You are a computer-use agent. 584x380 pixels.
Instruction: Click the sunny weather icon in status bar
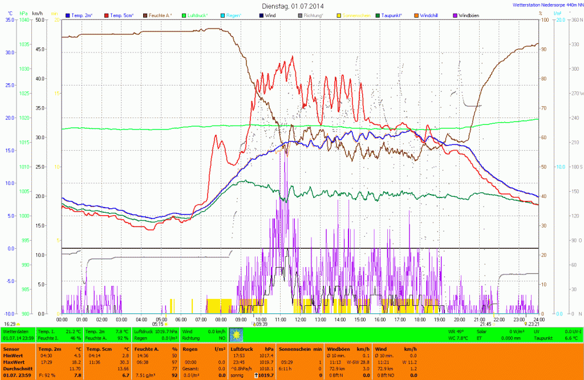235,334
